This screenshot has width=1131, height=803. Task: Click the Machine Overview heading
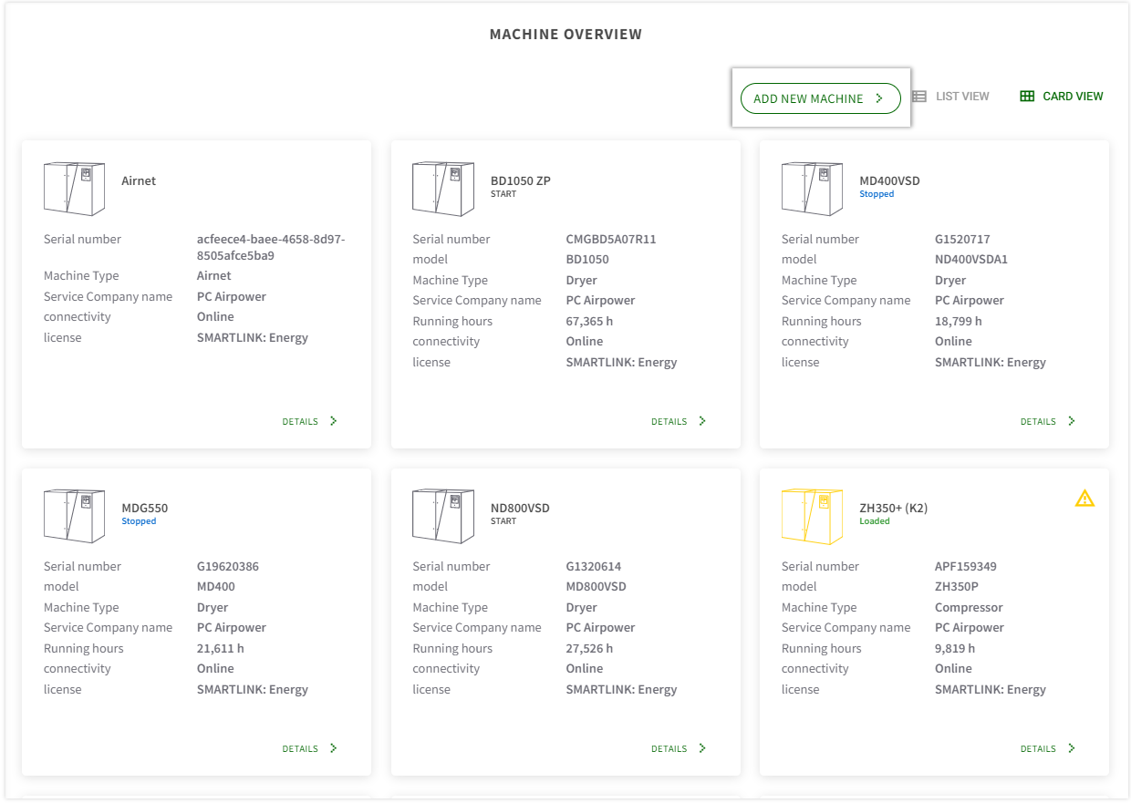pyautogui.click(x=565, y=35)
